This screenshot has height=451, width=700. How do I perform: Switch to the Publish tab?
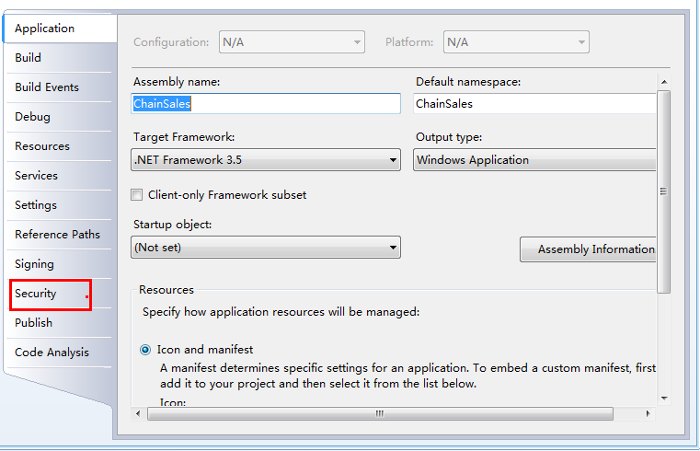(33, 323)
